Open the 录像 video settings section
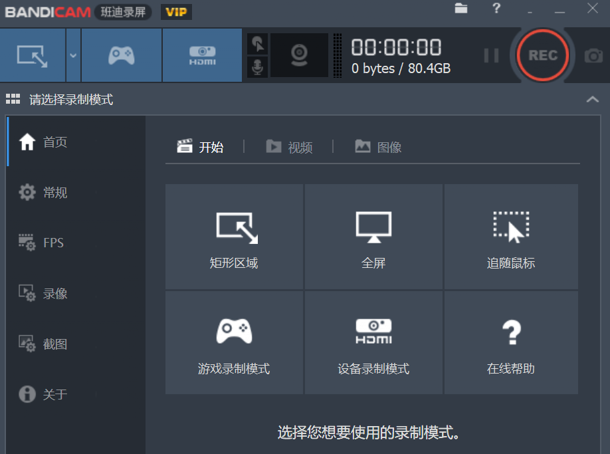Viewport: 610px width, 454px height. (76, 293)
